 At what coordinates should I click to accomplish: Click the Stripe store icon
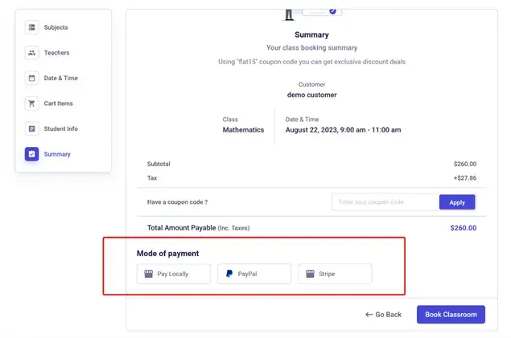pos(310,274)
